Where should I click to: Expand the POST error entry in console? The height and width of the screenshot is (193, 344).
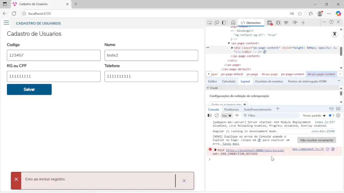[215, 150]
